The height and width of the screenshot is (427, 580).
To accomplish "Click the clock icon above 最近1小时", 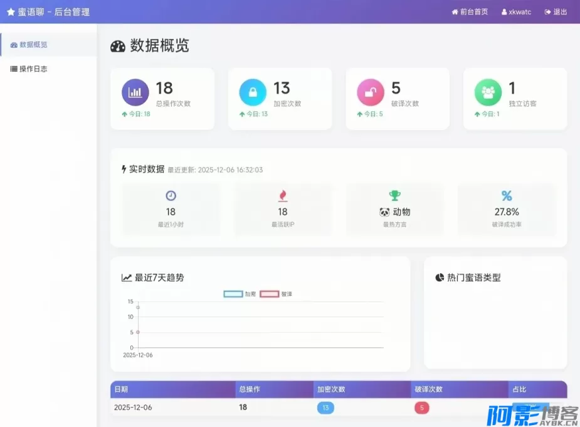I will (x=171, y=196).
